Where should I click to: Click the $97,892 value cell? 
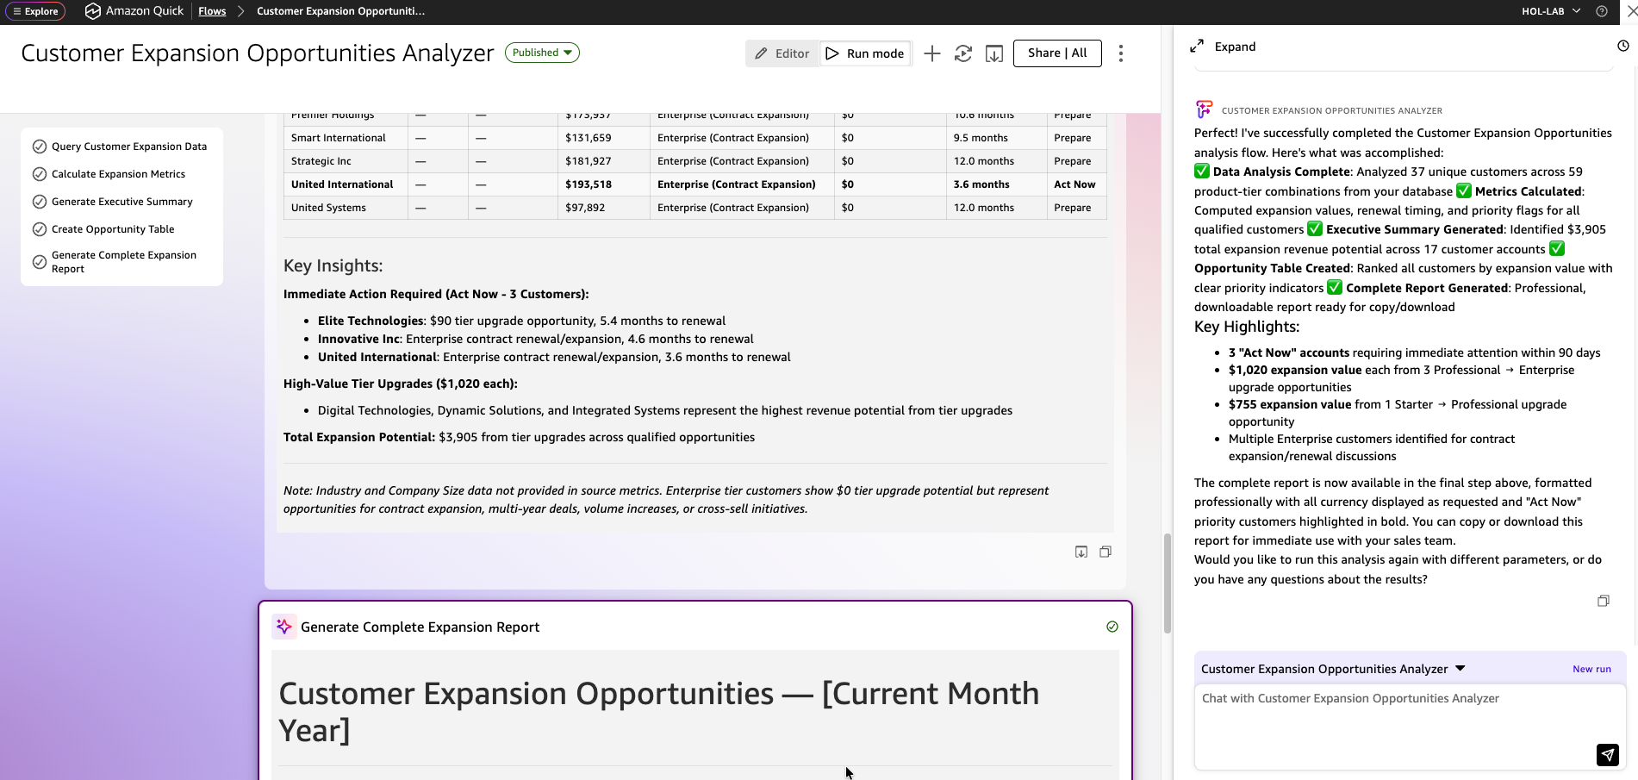point(603,208)
